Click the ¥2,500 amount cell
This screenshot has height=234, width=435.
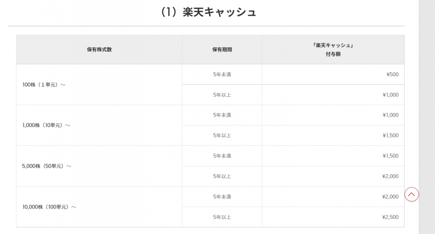pos(390,217)
